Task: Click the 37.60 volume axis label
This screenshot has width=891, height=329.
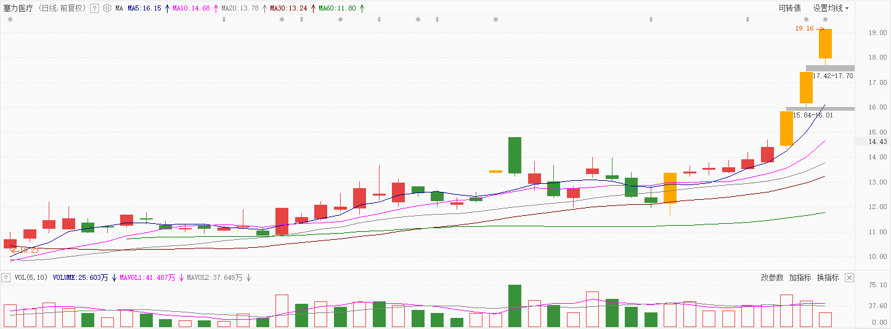Action: [x=877, y=306]
